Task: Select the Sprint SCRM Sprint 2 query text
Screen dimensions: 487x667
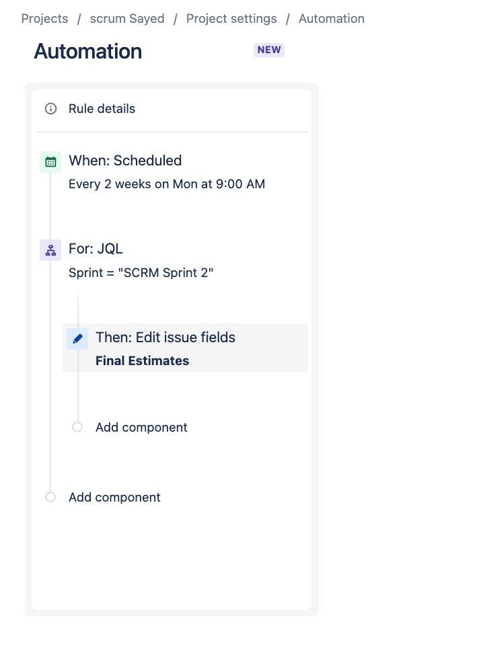Action: click(x=141, y=272)
